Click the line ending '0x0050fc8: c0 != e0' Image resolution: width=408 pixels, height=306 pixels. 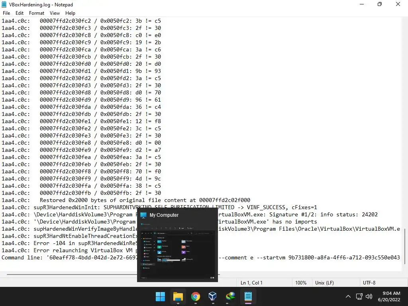coord(81,35)
